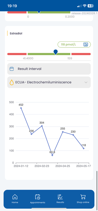Switch to the Appointments tab label

click(38, 203)
